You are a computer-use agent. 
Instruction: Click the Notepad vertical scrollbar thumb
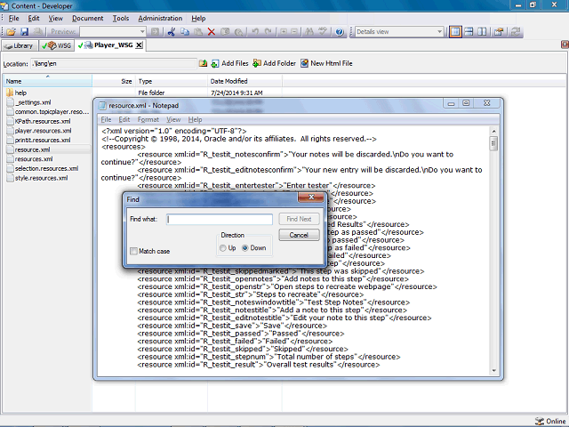tap(493, 143)
